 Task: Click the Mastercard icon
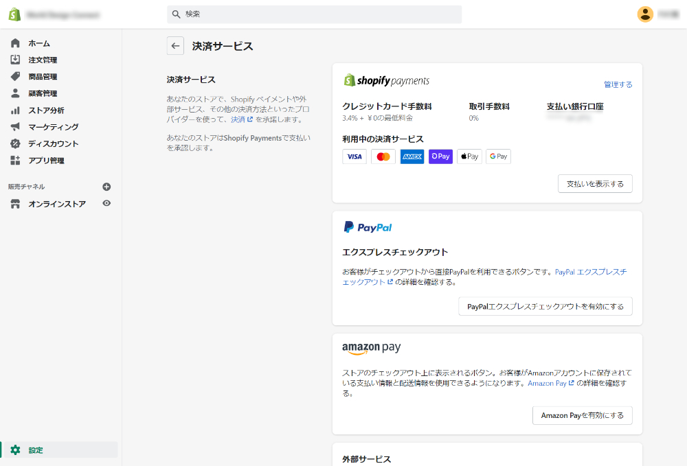(x=383, y=156)
